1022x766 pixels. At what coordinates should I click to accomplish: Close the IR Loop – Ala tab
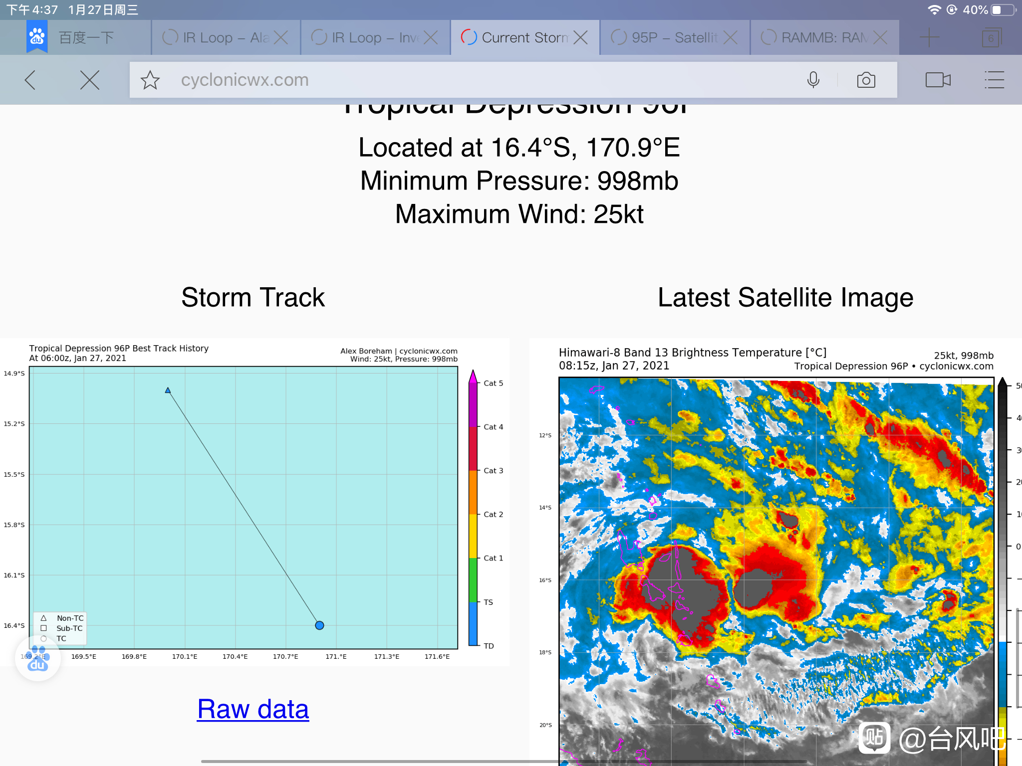point(281,37)
